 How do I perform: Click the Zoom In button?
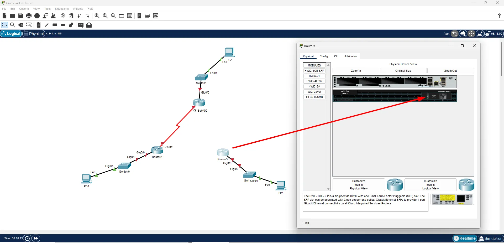[x=356, y=71]
